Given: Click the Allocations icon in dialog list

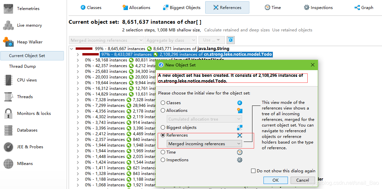Looking at the screenshot, I should 240,111.
